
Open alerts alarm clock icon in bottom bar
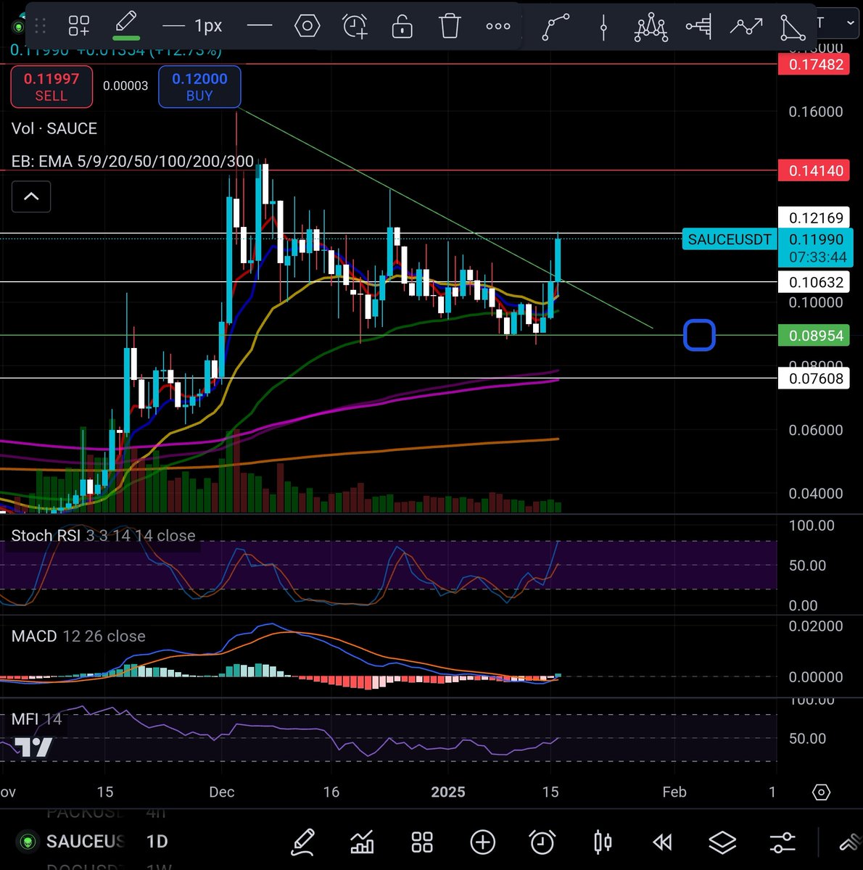click(542, 842)
